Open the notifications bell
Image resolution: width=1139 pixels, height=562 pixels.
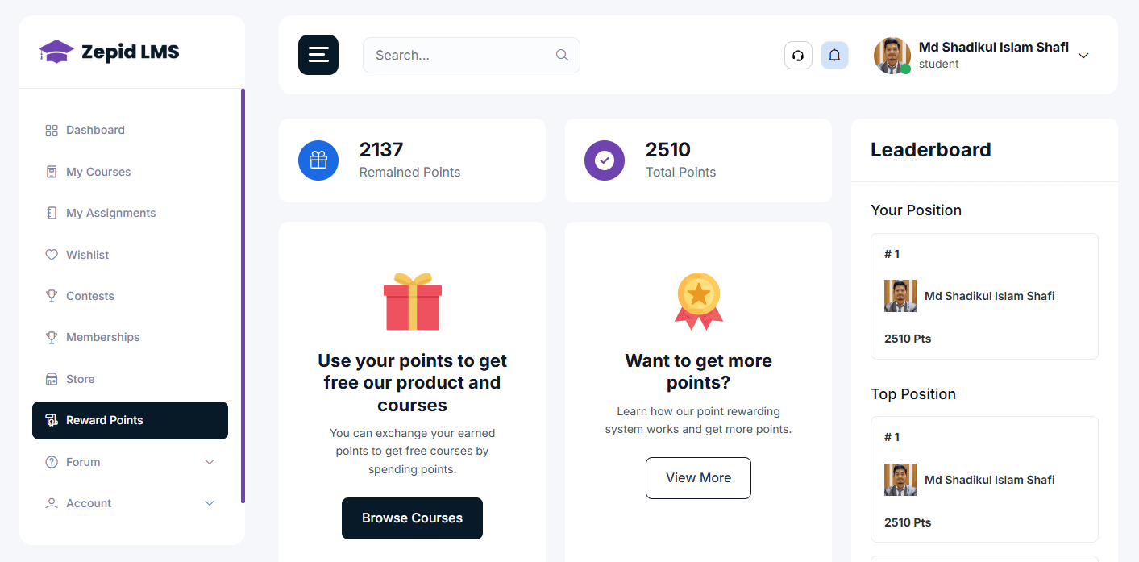pyautogui.click(x=834, y=55)
